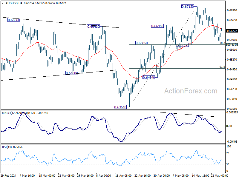The image size is (239, 179).
Task: Select the 38.2 Fibonacci level label
Action: 222,43
